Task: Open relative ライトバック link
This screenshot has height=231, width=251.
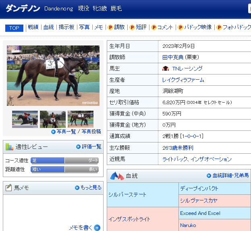Action: (x=175, y=159)
